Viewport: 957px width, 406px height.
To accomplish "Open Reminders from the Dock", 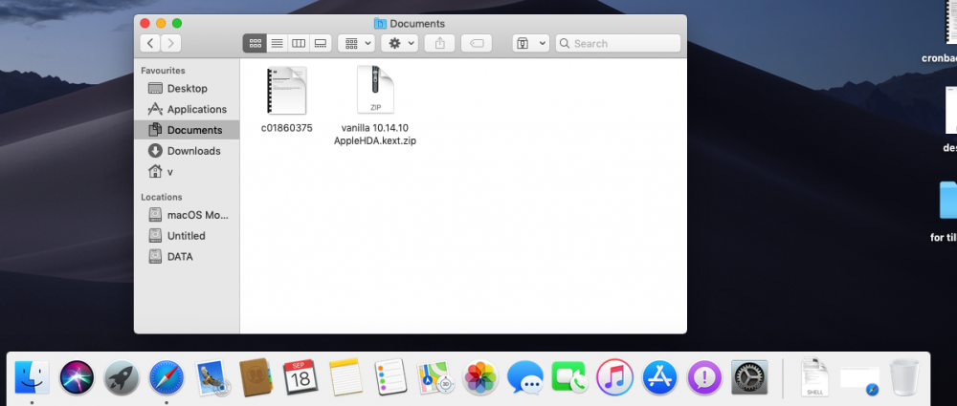I will coord(390,377).
